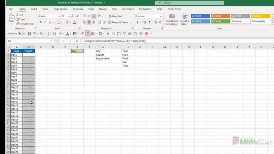The image size is (274, 154).
Task: Open the Power Pivot tab
Action: [174, 9]
